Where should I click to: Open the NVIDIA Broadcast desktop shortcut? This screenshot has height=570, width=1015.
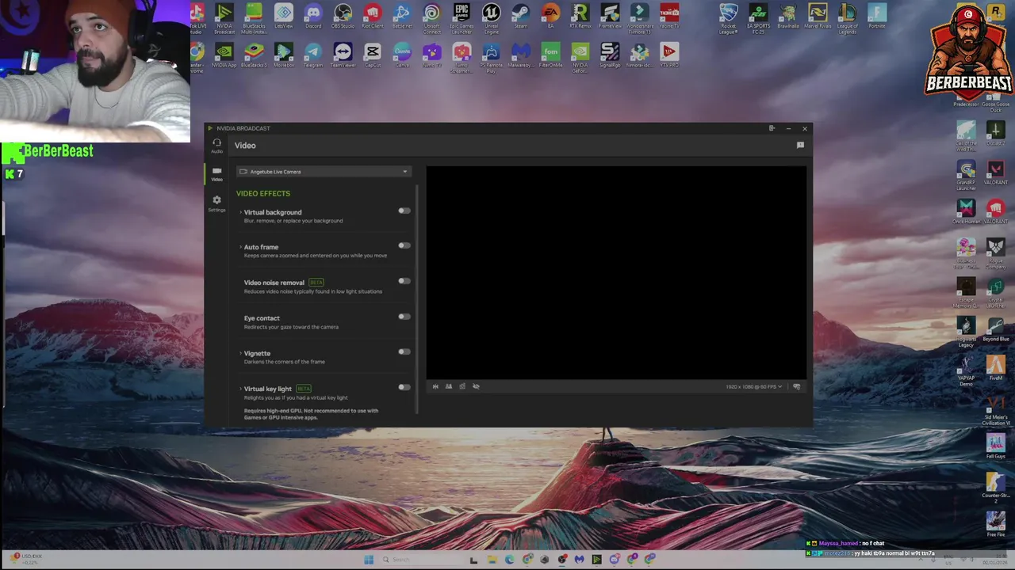pyautogui.click(x=224, y=17)
